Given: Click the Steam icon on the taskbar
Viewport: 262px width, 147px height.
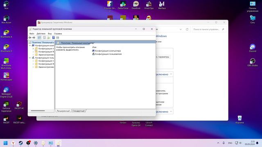Looking at the screenshot, I should (x=21, y=143).
